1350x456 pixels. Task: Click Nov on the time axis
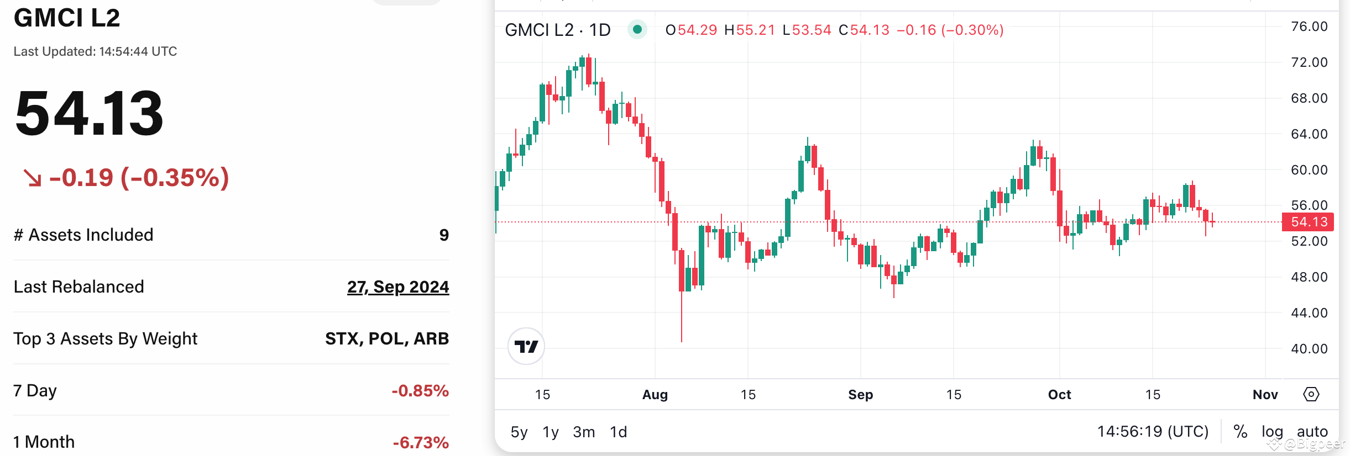pyautogui.click(x=1266, y=394)
